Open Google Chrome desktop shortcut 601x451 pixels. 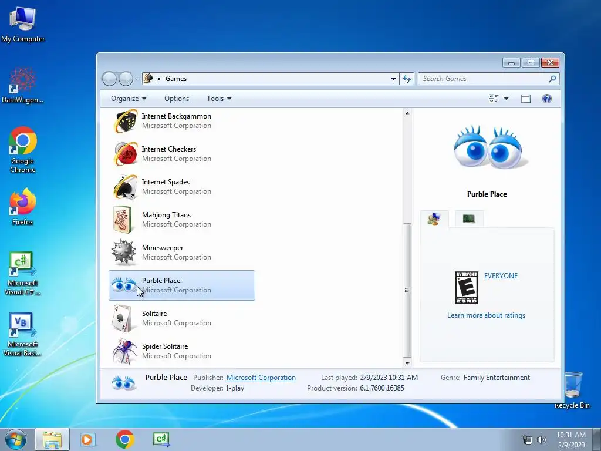pyautogui.click(x=23, y=150)
